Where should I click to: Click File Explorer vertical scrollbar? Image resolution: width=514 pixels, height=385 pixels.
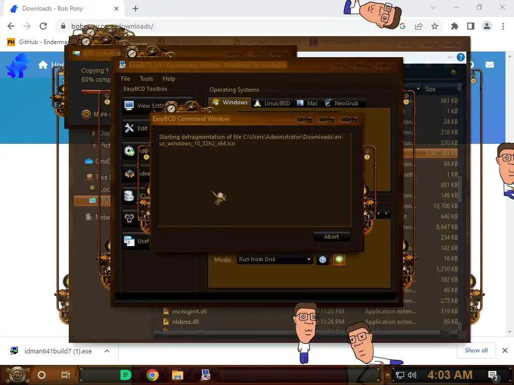460,189
